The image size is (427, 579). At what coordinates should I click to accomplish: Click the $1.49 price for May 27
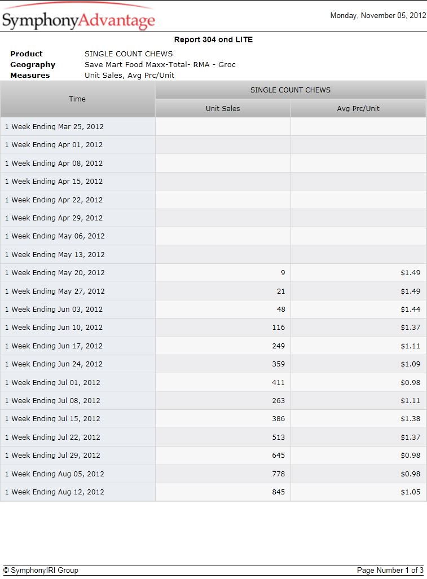click(x=411, y=291)
